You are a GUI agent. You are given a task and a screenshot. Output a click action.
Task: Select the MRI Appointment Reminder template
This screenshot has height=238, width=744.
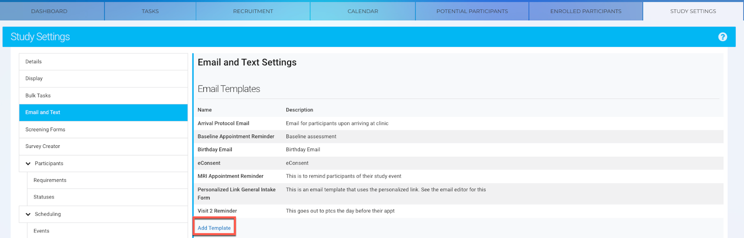[458, 176]
